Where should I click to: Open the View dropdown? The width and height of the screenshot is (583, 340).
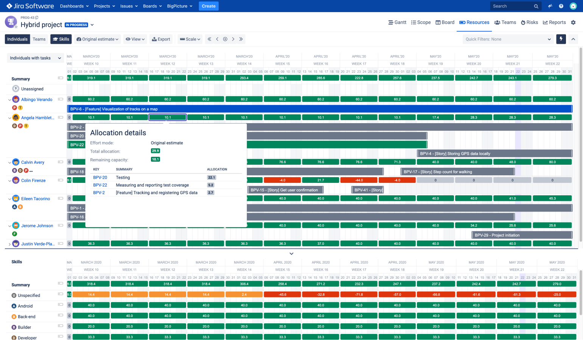(x=135, y=39)
